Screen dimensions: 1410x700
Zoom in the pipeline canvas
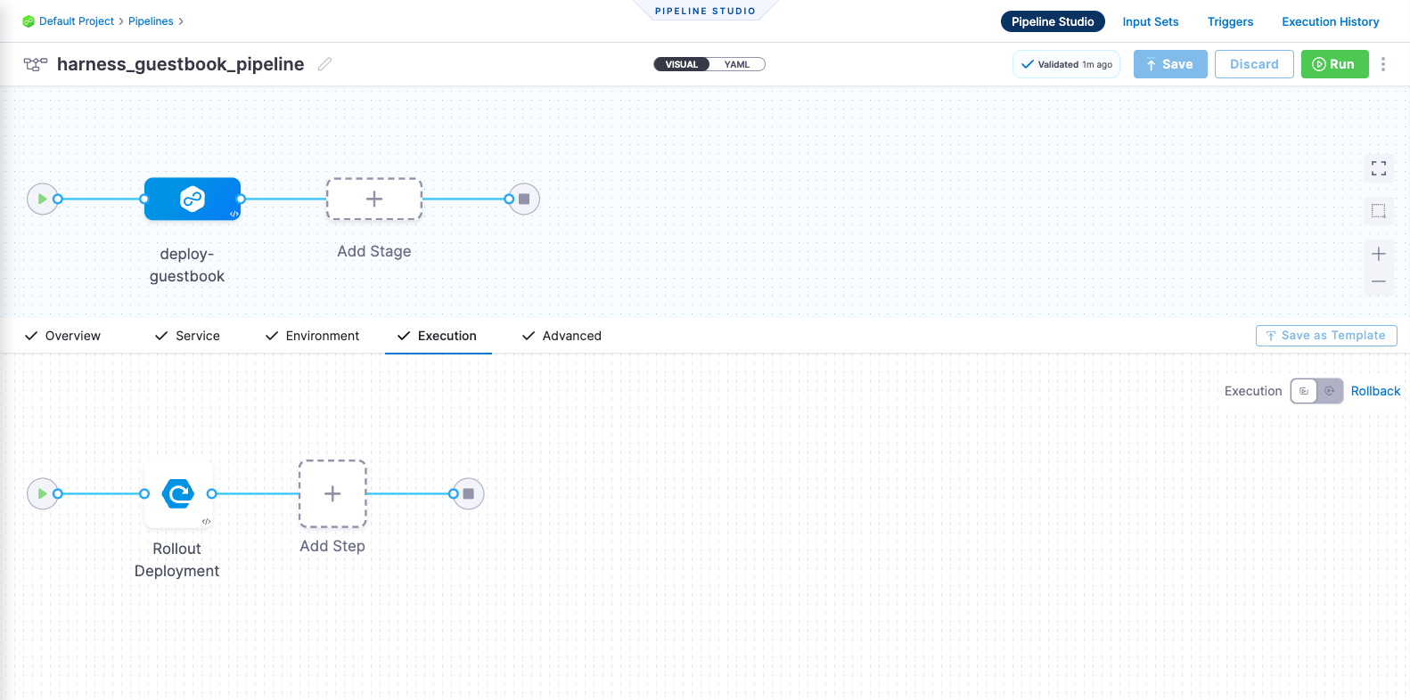1378,254
